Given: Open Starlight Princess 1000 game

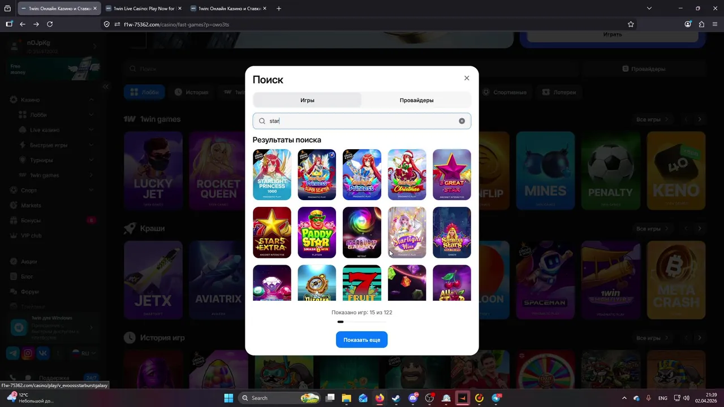Looking at the screenshot, I should click(272, 175).
